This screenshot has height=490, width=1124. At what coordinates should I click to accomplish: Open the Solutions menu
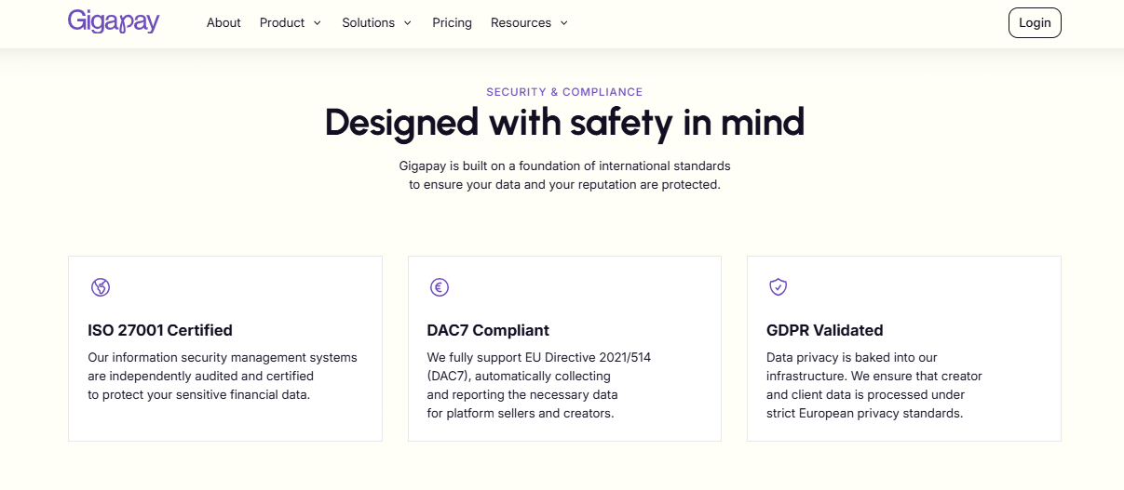coord(377,22)
